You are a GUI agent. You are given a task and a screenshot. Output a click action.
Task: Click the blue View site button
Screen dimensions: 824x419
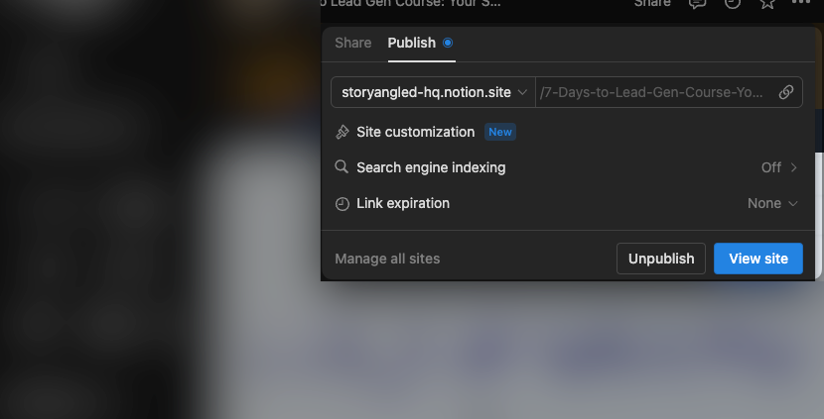click(758, 259)
